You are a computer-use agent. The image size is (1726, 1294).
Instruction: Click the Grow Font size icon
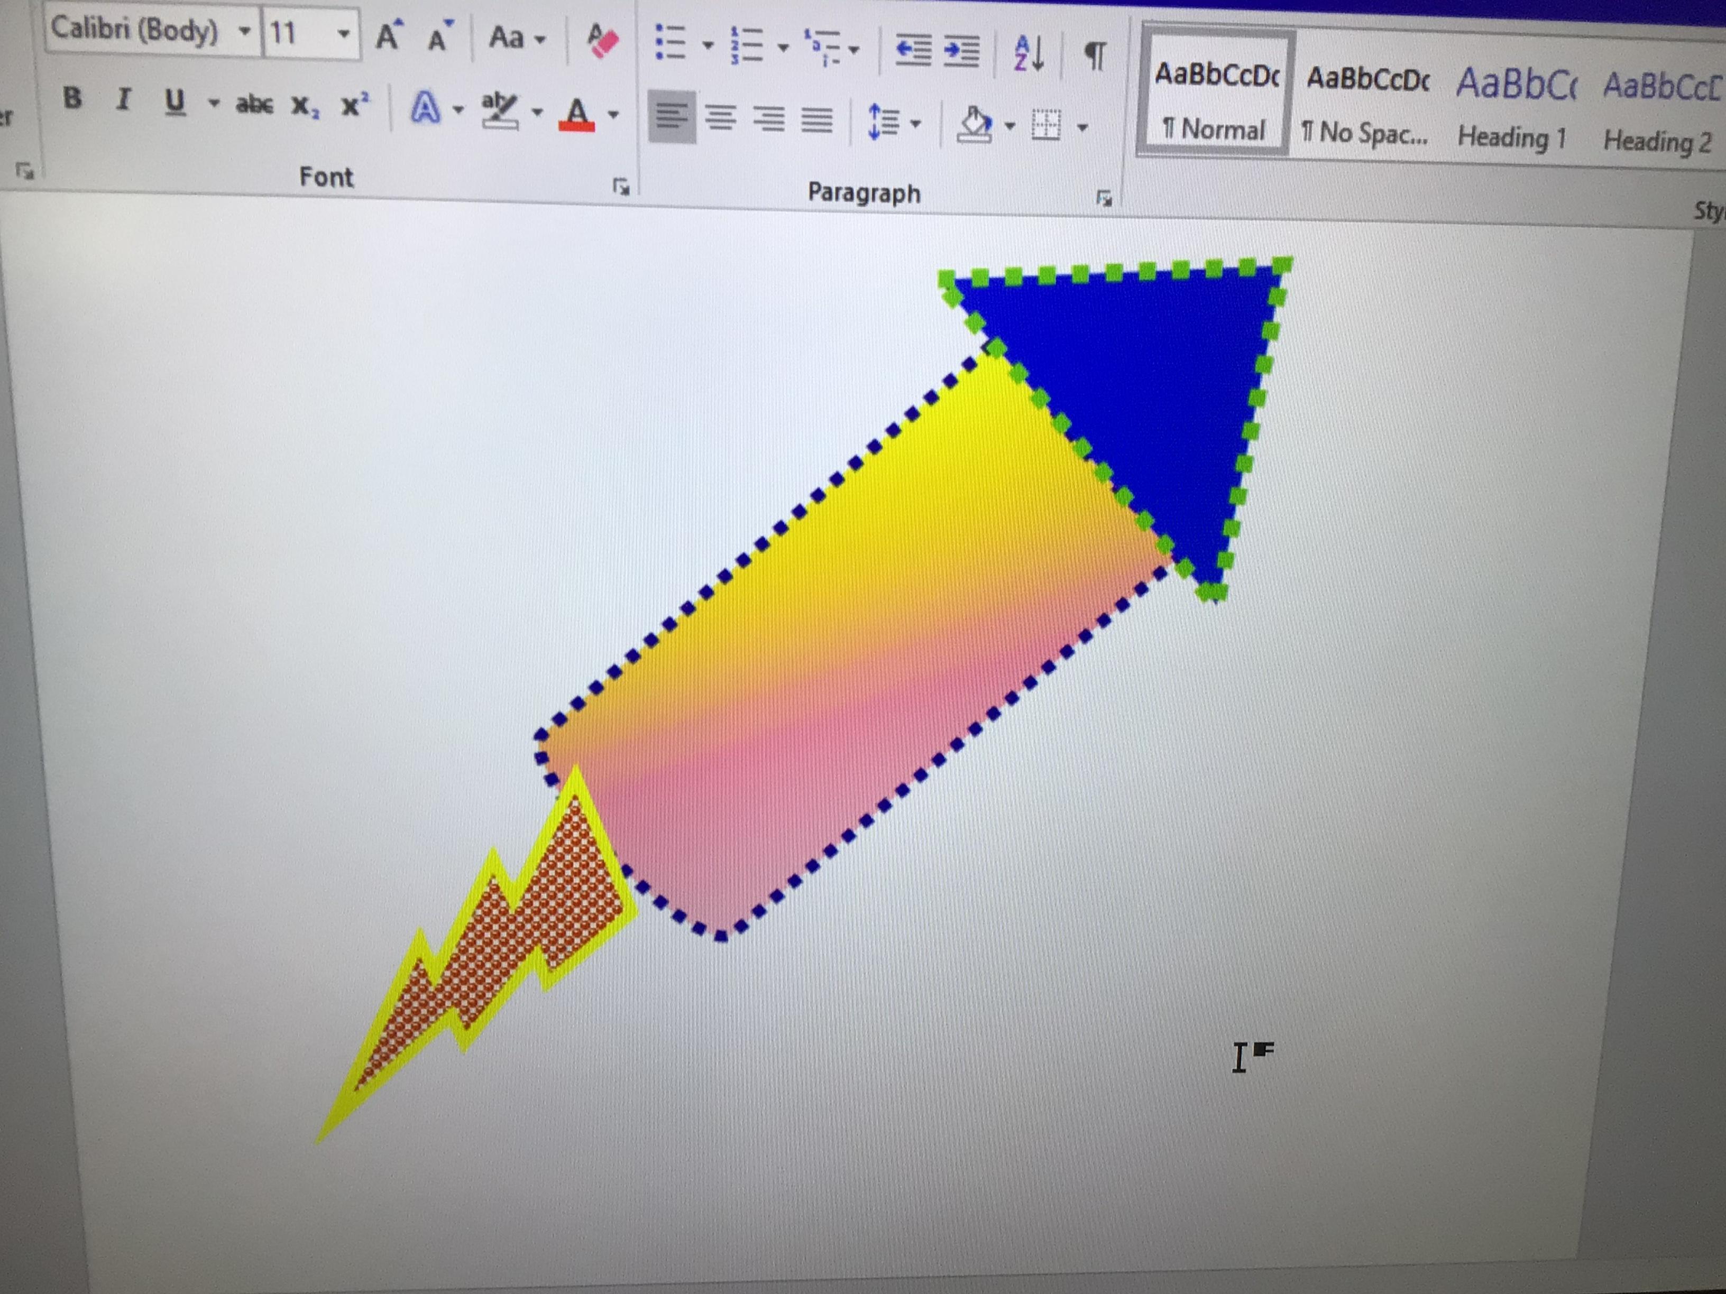click(388, 36)
